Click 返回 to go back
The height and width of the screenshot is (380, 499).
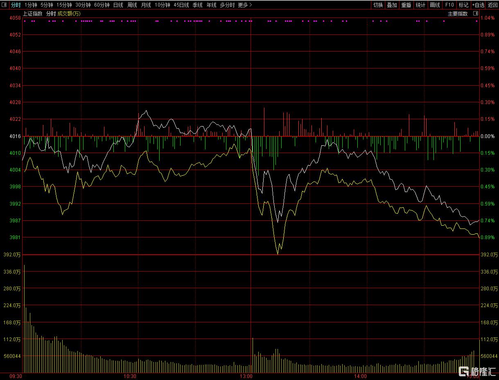[x=492, y=5]
